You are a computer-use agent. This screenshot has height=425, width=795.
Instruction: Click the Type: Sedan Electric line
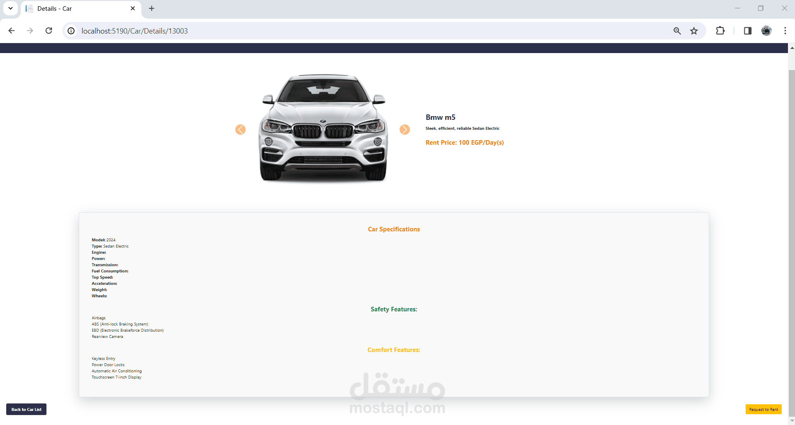tap(110, 246)
